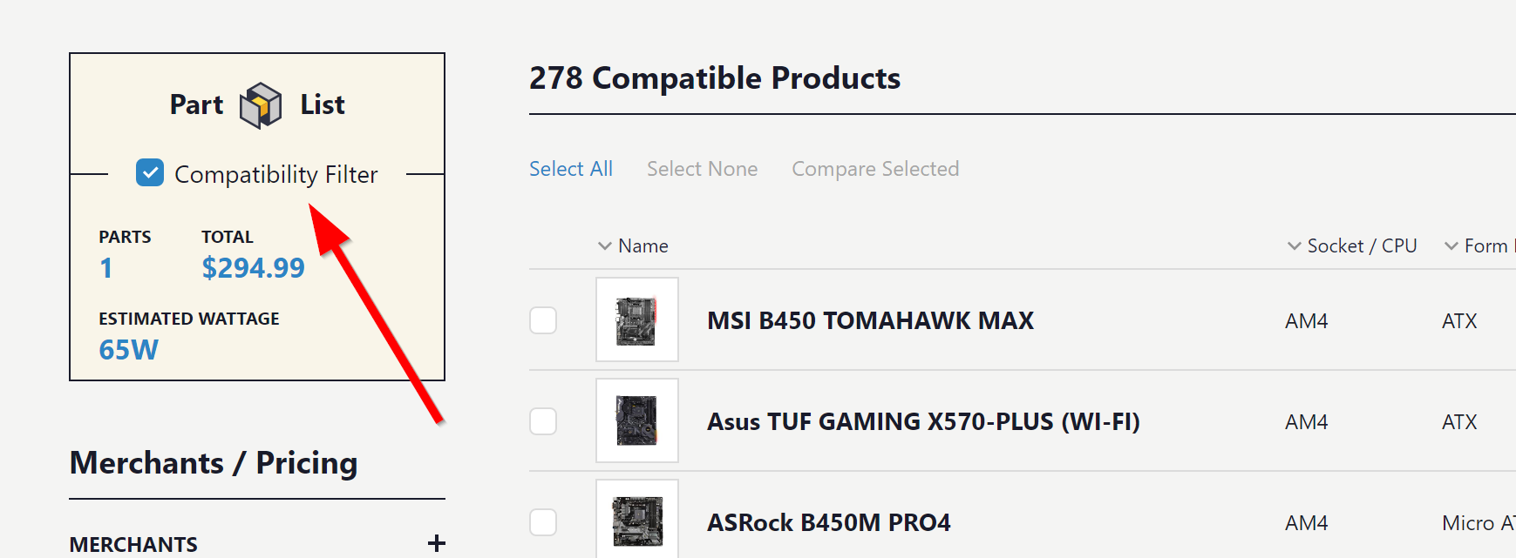Click the Part List cube logo icon
This screenshot has height=558, width=1516.
point(261,105)
